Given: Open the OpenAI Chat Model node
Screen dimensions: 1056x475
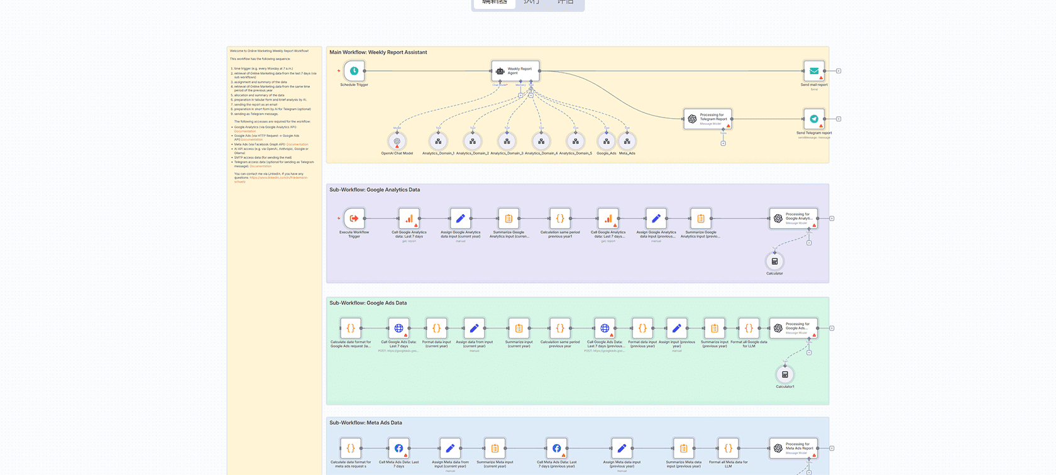Looking at the screenshot, I should 397,141.
